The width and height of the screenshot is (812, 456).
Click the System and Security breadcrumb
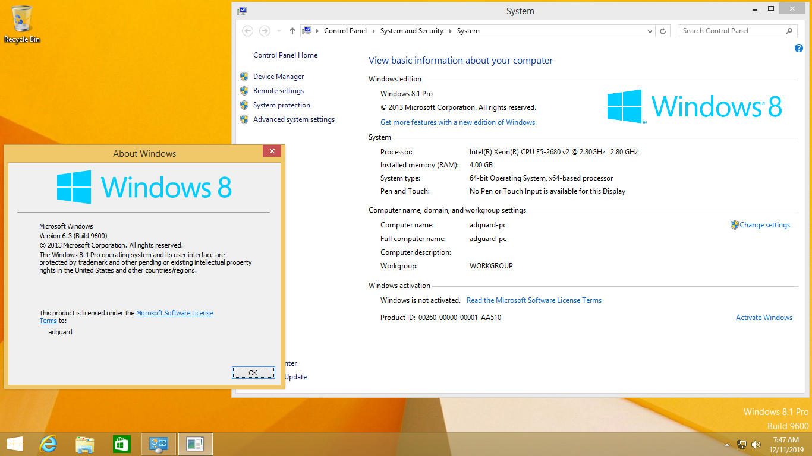pos(412,31)
